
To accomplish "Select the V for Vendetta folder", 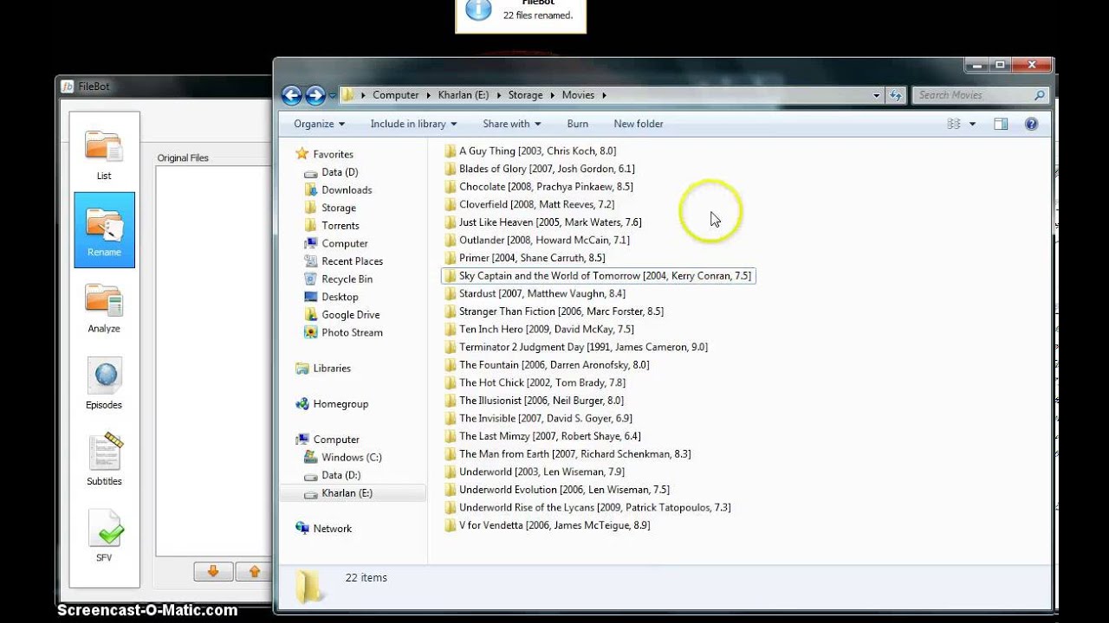I will pyautogui.click(x=554, y=525).
